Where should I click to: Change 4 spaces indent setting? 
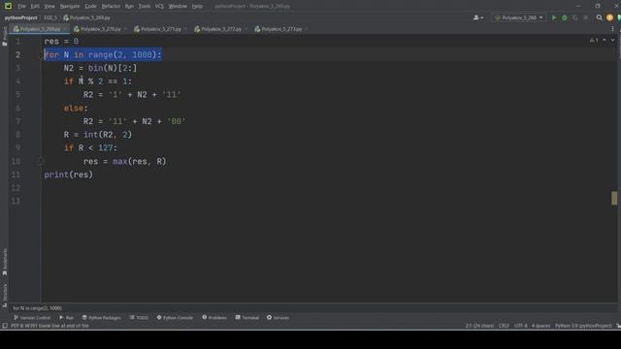pyautogui.click(x=541, y=326)
